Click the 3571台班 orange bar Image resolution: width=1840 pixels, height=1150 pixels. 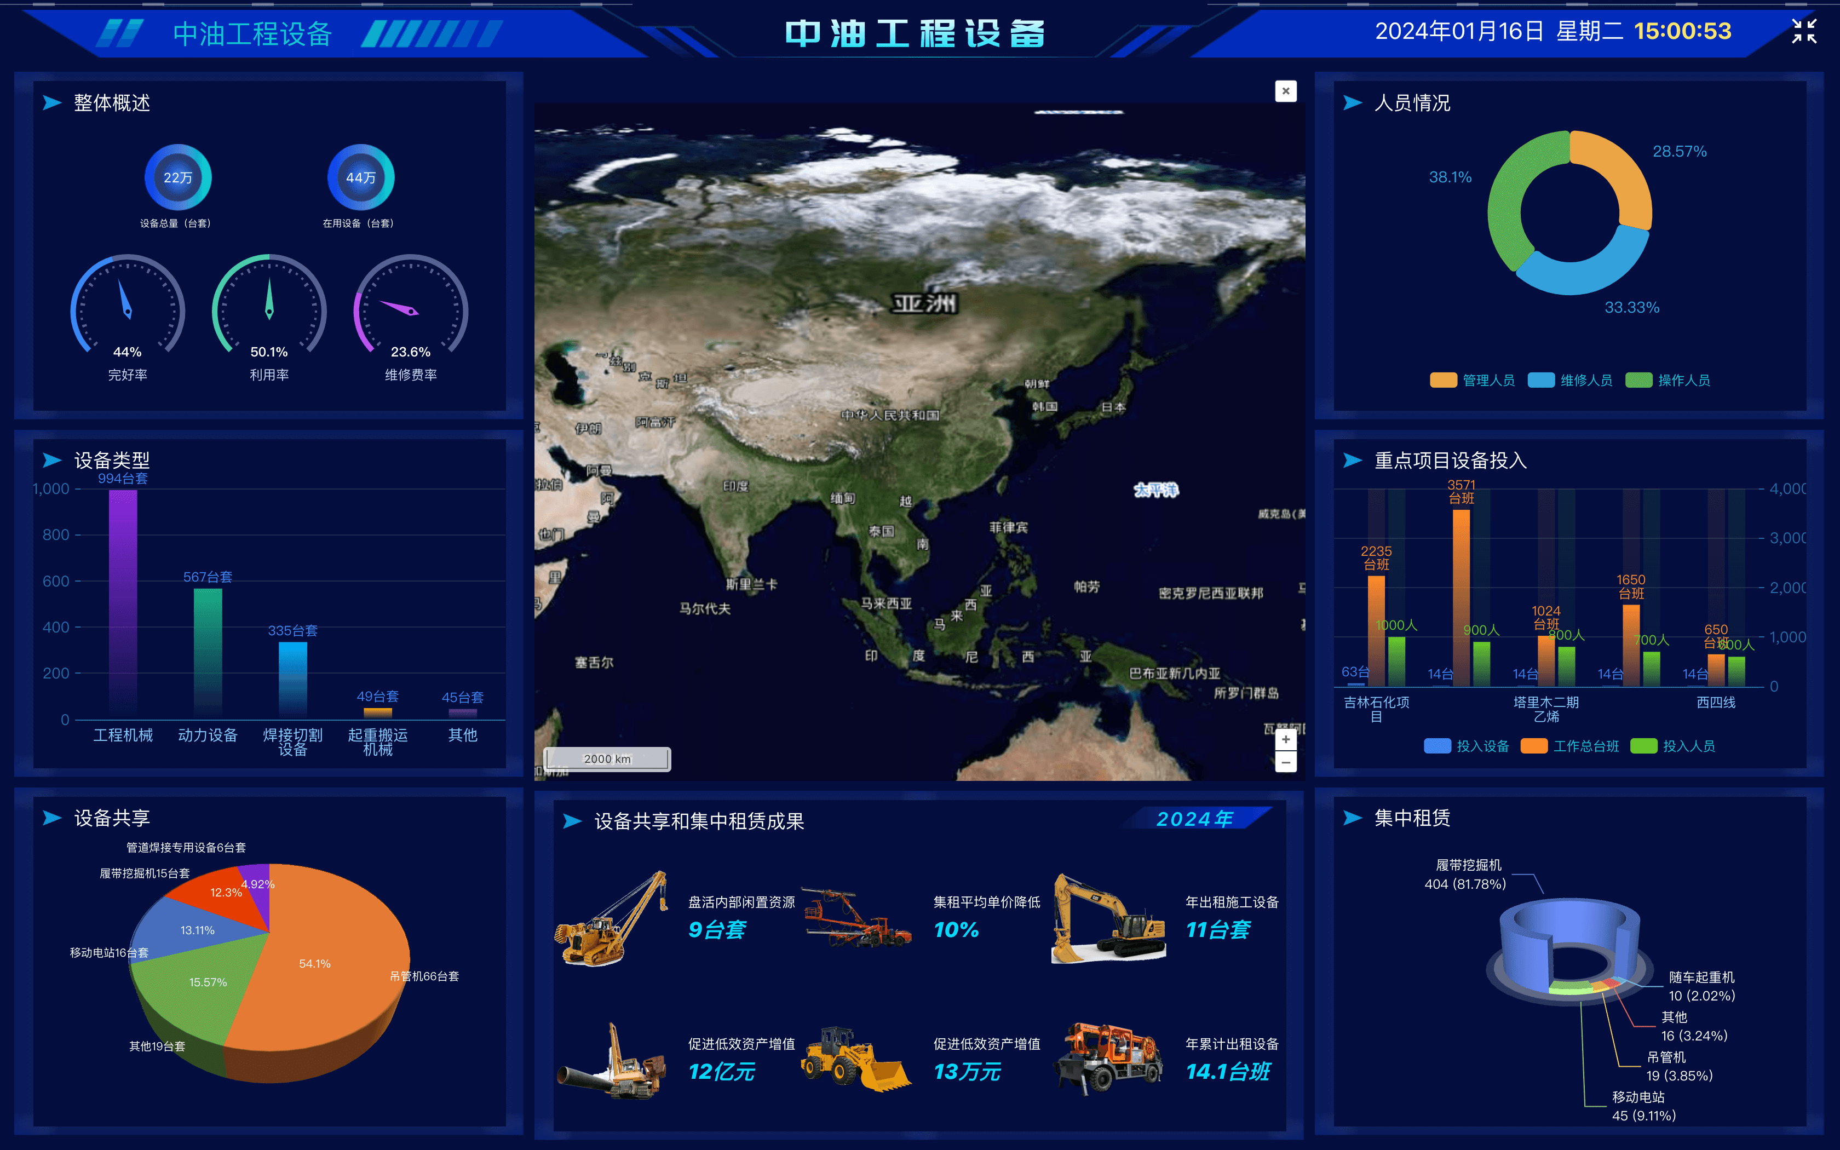coord(1461,598)
